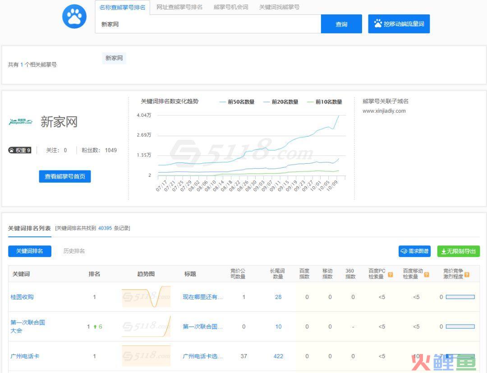Viewport: 487px width, 373px height.
Task: Toggle the 前10名数量 legend series
Action: click(x=325, y=102)
